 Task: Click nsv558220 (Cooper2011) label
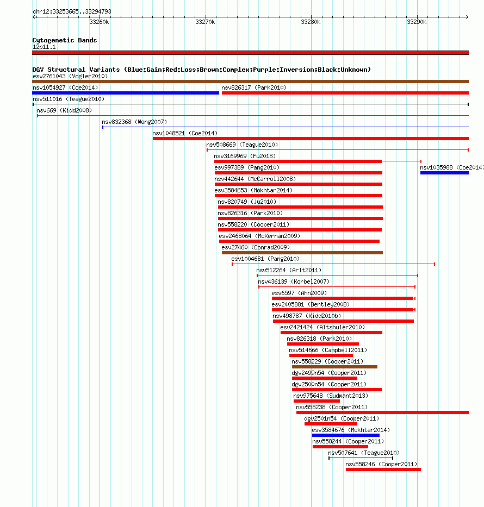[x=253, y=225]
